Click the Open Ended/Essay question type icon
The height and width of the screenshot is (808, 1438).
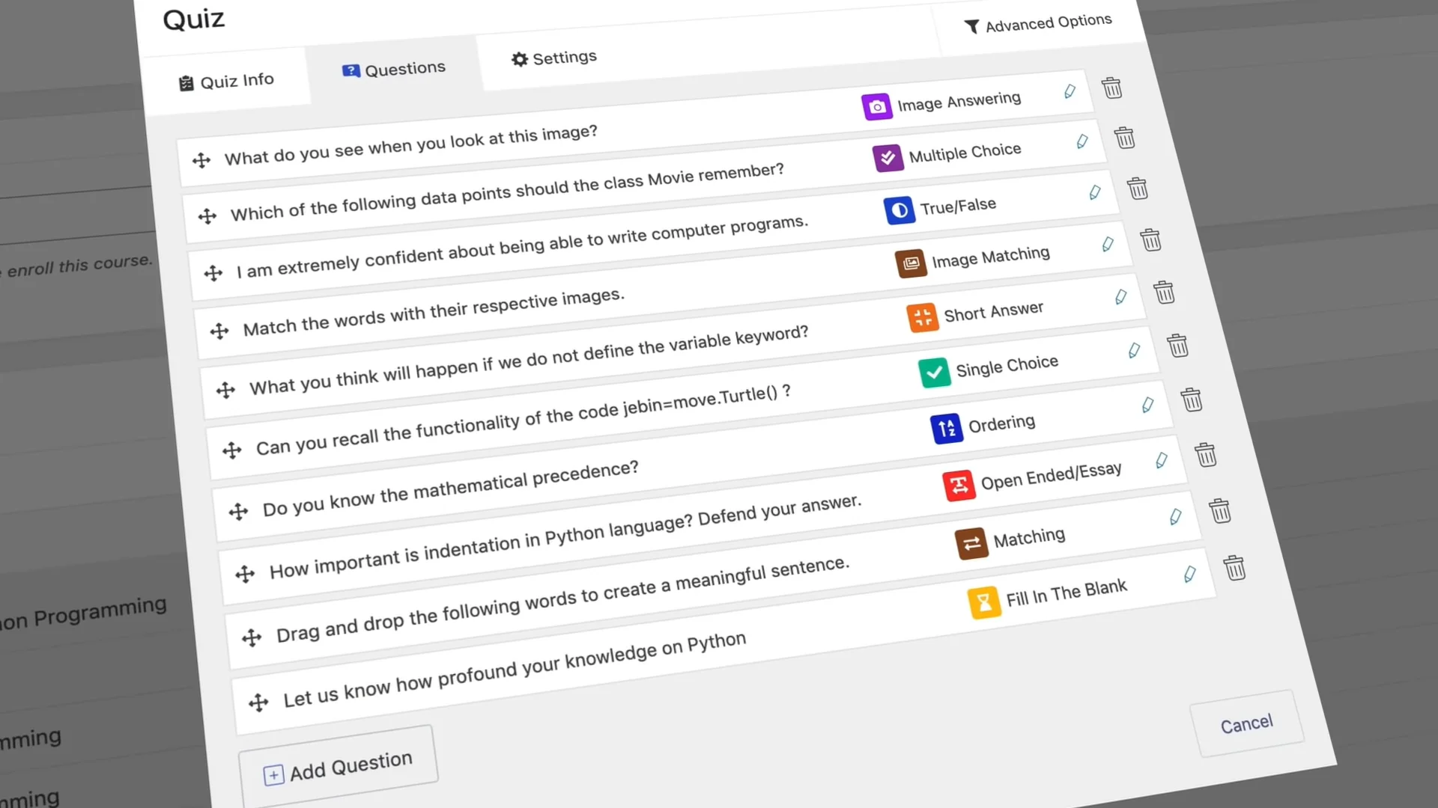[959, 485]
